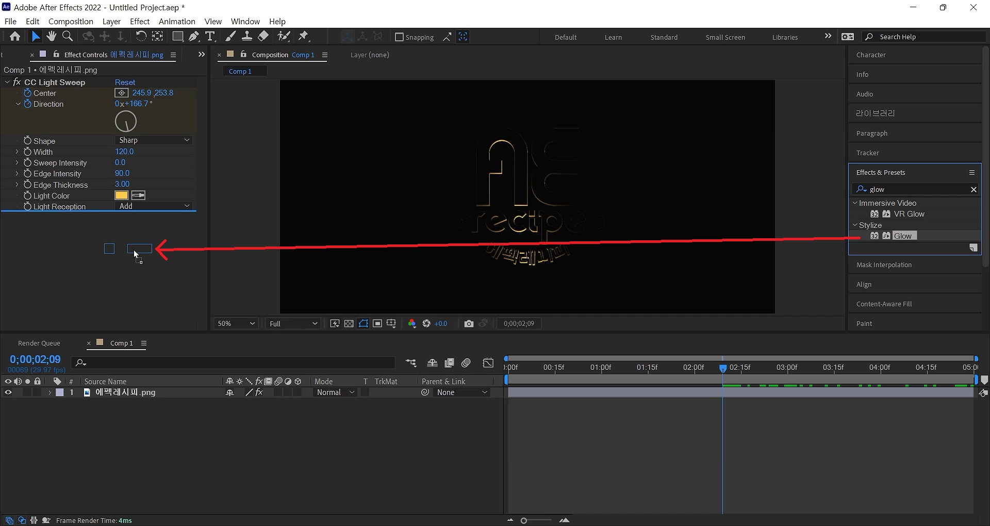The height and width of the screenshot is (526, 990).
Task: Toggle CC Light Sweep fx enable switch
Action: [x=17, y=82]
